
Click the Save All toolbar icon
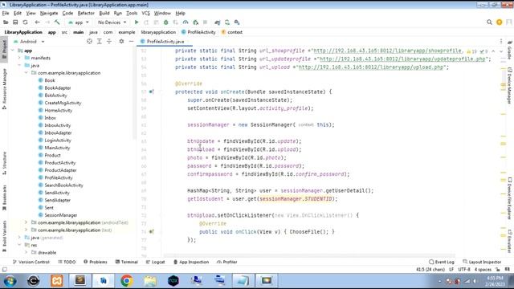(15, 22)
